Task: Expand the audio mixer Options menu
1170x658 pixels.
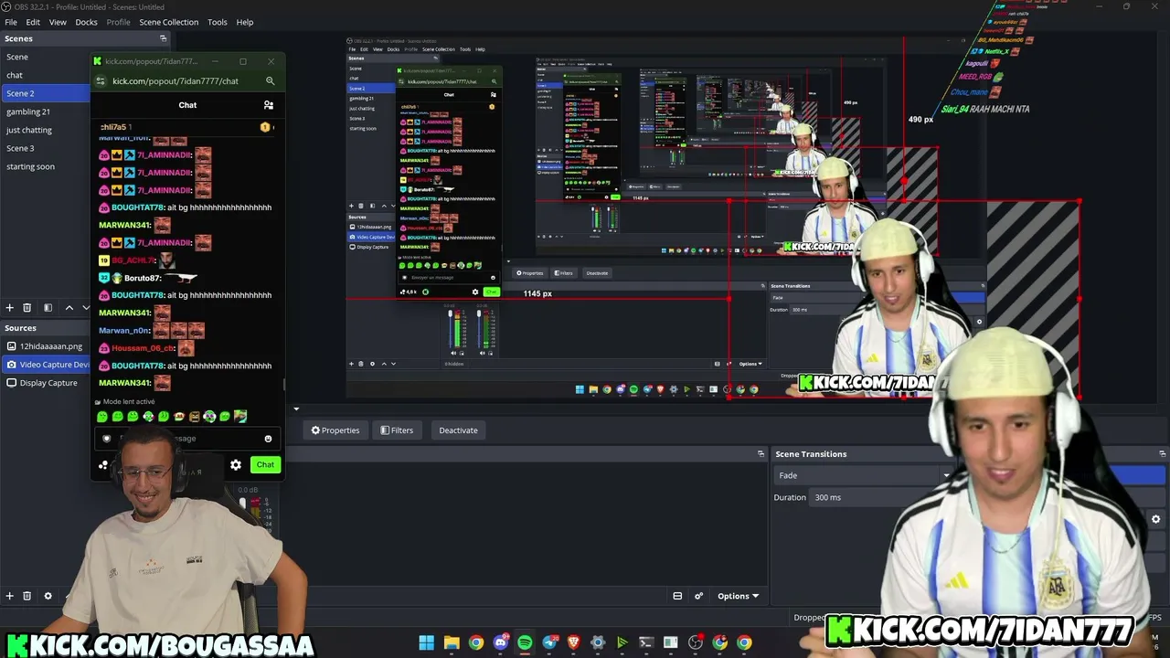Action: [738, 596]
